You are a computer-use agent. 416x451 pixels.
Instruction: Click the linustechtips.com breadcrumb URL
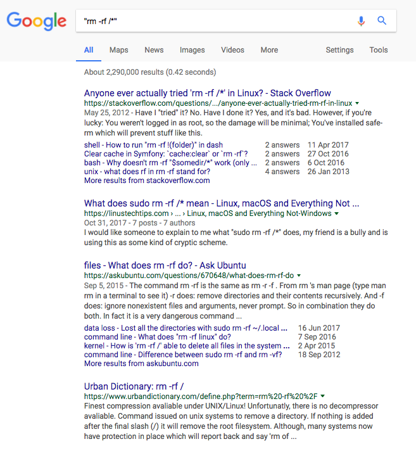click(208, 213)
